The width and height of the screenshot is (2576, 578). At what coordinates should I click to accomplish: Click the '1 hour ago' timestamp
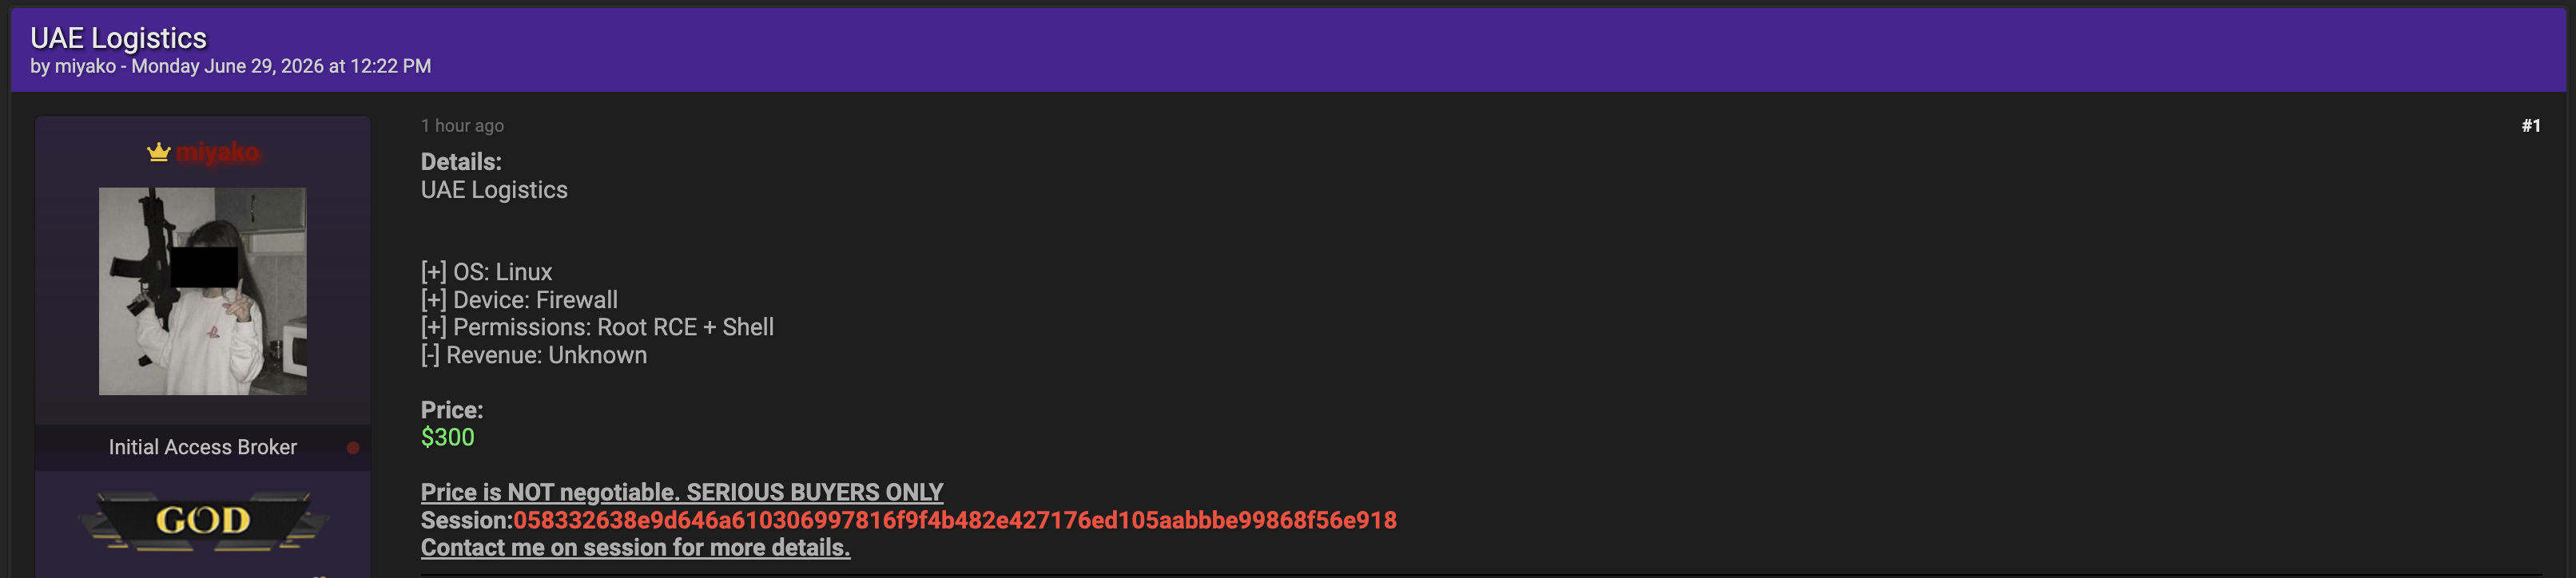coord(462,126)
